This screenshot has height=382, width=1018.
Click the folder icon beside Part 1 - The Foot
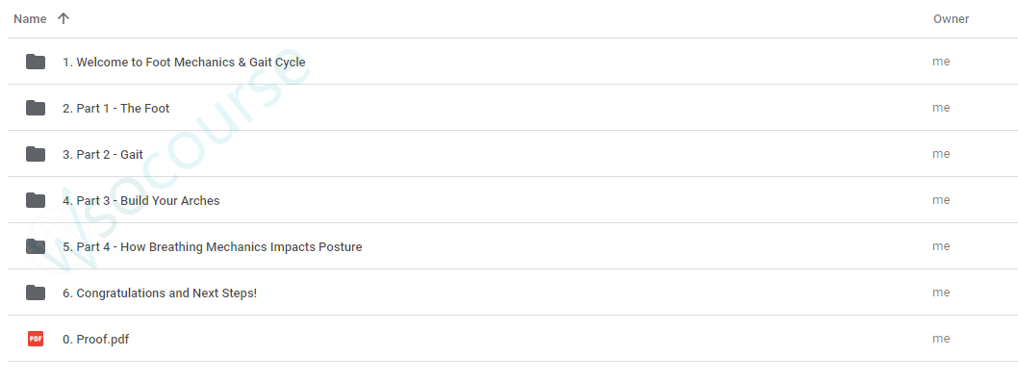(36, 108)
